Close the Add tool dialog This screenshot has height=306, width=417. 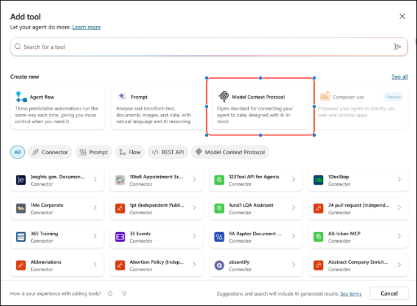pyautogui.click(x=402, y=16)
